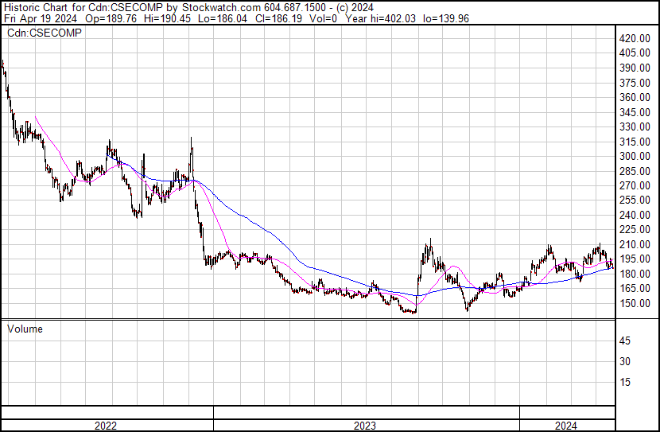Click the 195.00 price axis label
This screenshot has height=432, width=660.
[635, 259]
